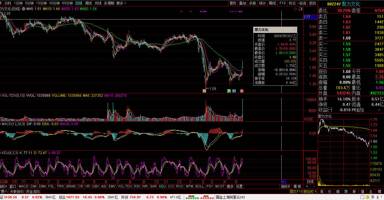Toggle the side panel icon beside the diamond
Screen dimensions: 384x200
coord(300,9)
